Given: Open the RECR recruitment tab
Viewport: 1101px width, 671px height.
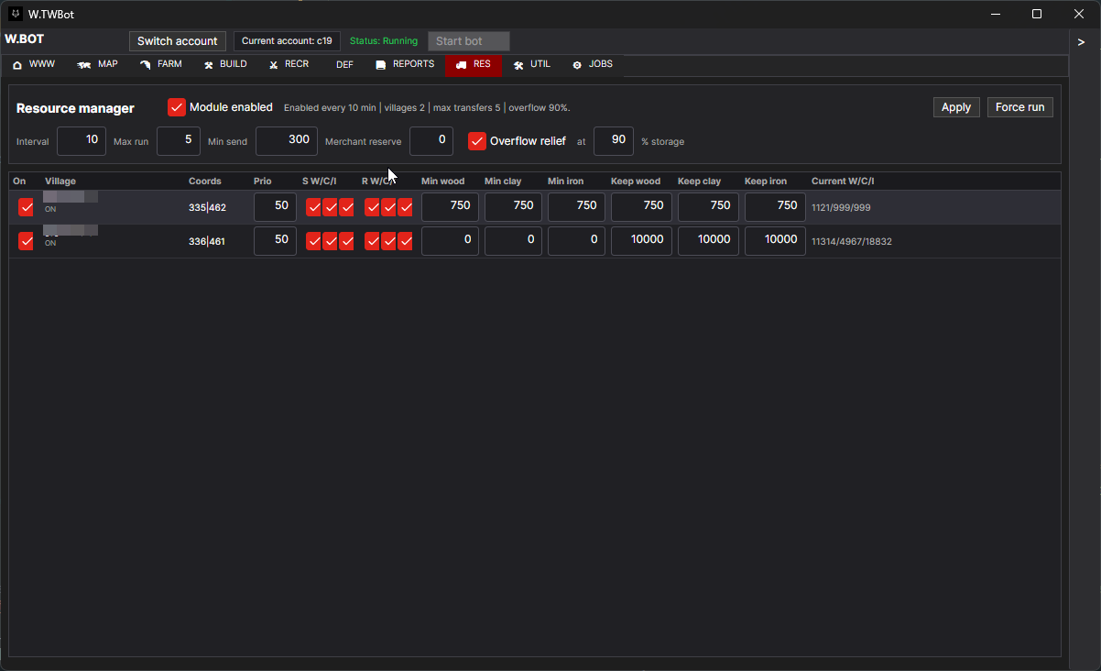Looking at the screenshot, I should [289, 65].
